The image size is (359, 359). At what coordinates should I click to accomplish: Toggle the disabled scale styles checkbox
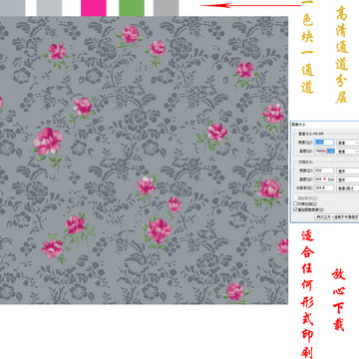tap(295, 198)
